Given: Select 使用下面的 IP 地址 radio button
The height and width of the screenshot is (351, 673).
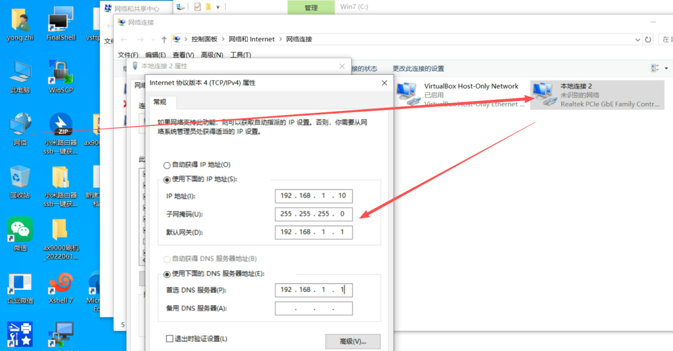Looking at the screenshot, I should click(x=167, y=180).
